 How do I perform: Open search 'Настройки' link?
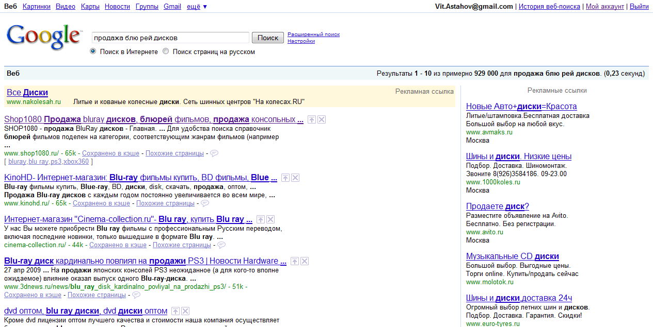click(x=301, y=41)
